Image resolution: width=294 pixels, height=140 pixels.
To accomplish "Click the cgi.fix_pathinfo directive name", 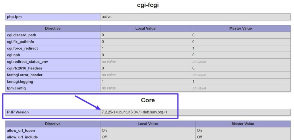I will pyautogui.click(x=20, y=42).
